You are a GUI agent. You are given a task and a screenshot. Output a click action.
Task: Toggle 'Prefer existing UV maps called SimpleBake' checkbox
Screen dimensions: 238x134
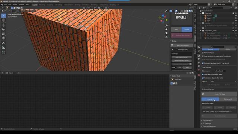pyautogui.click(x=203, y=56)
